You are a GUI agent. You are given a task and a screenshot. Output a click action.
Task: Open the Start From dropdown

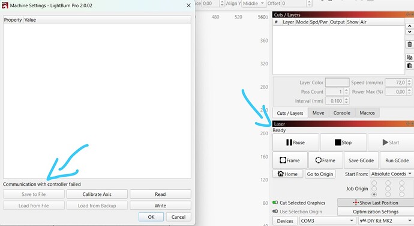click(x=392, y=174)
